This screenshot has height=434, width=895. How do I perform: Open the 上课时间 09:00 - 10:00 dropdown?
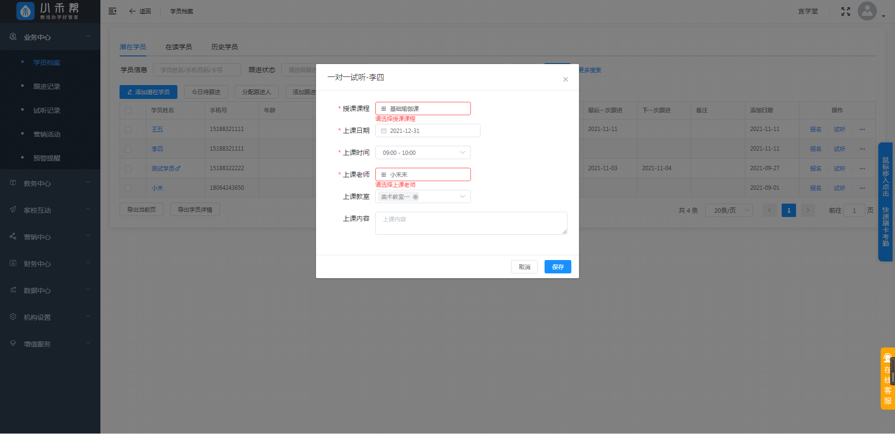point(423,153)
